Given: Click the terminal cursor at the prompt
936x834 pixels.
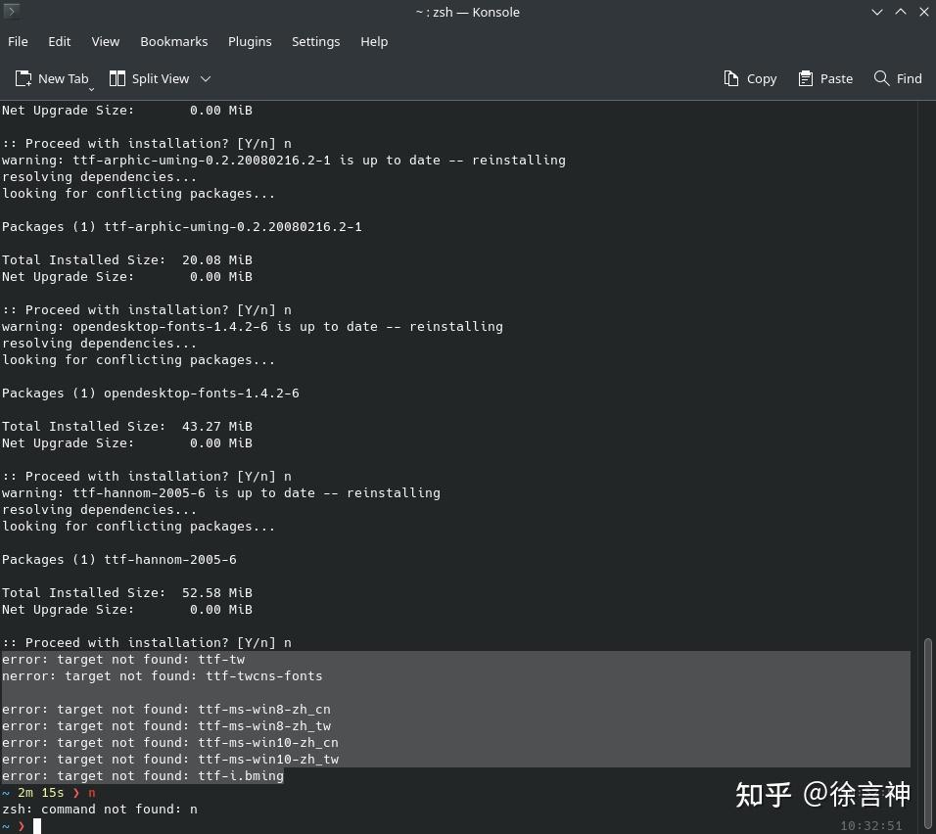Looking at the screenshot, I should (x=37, y=825).
